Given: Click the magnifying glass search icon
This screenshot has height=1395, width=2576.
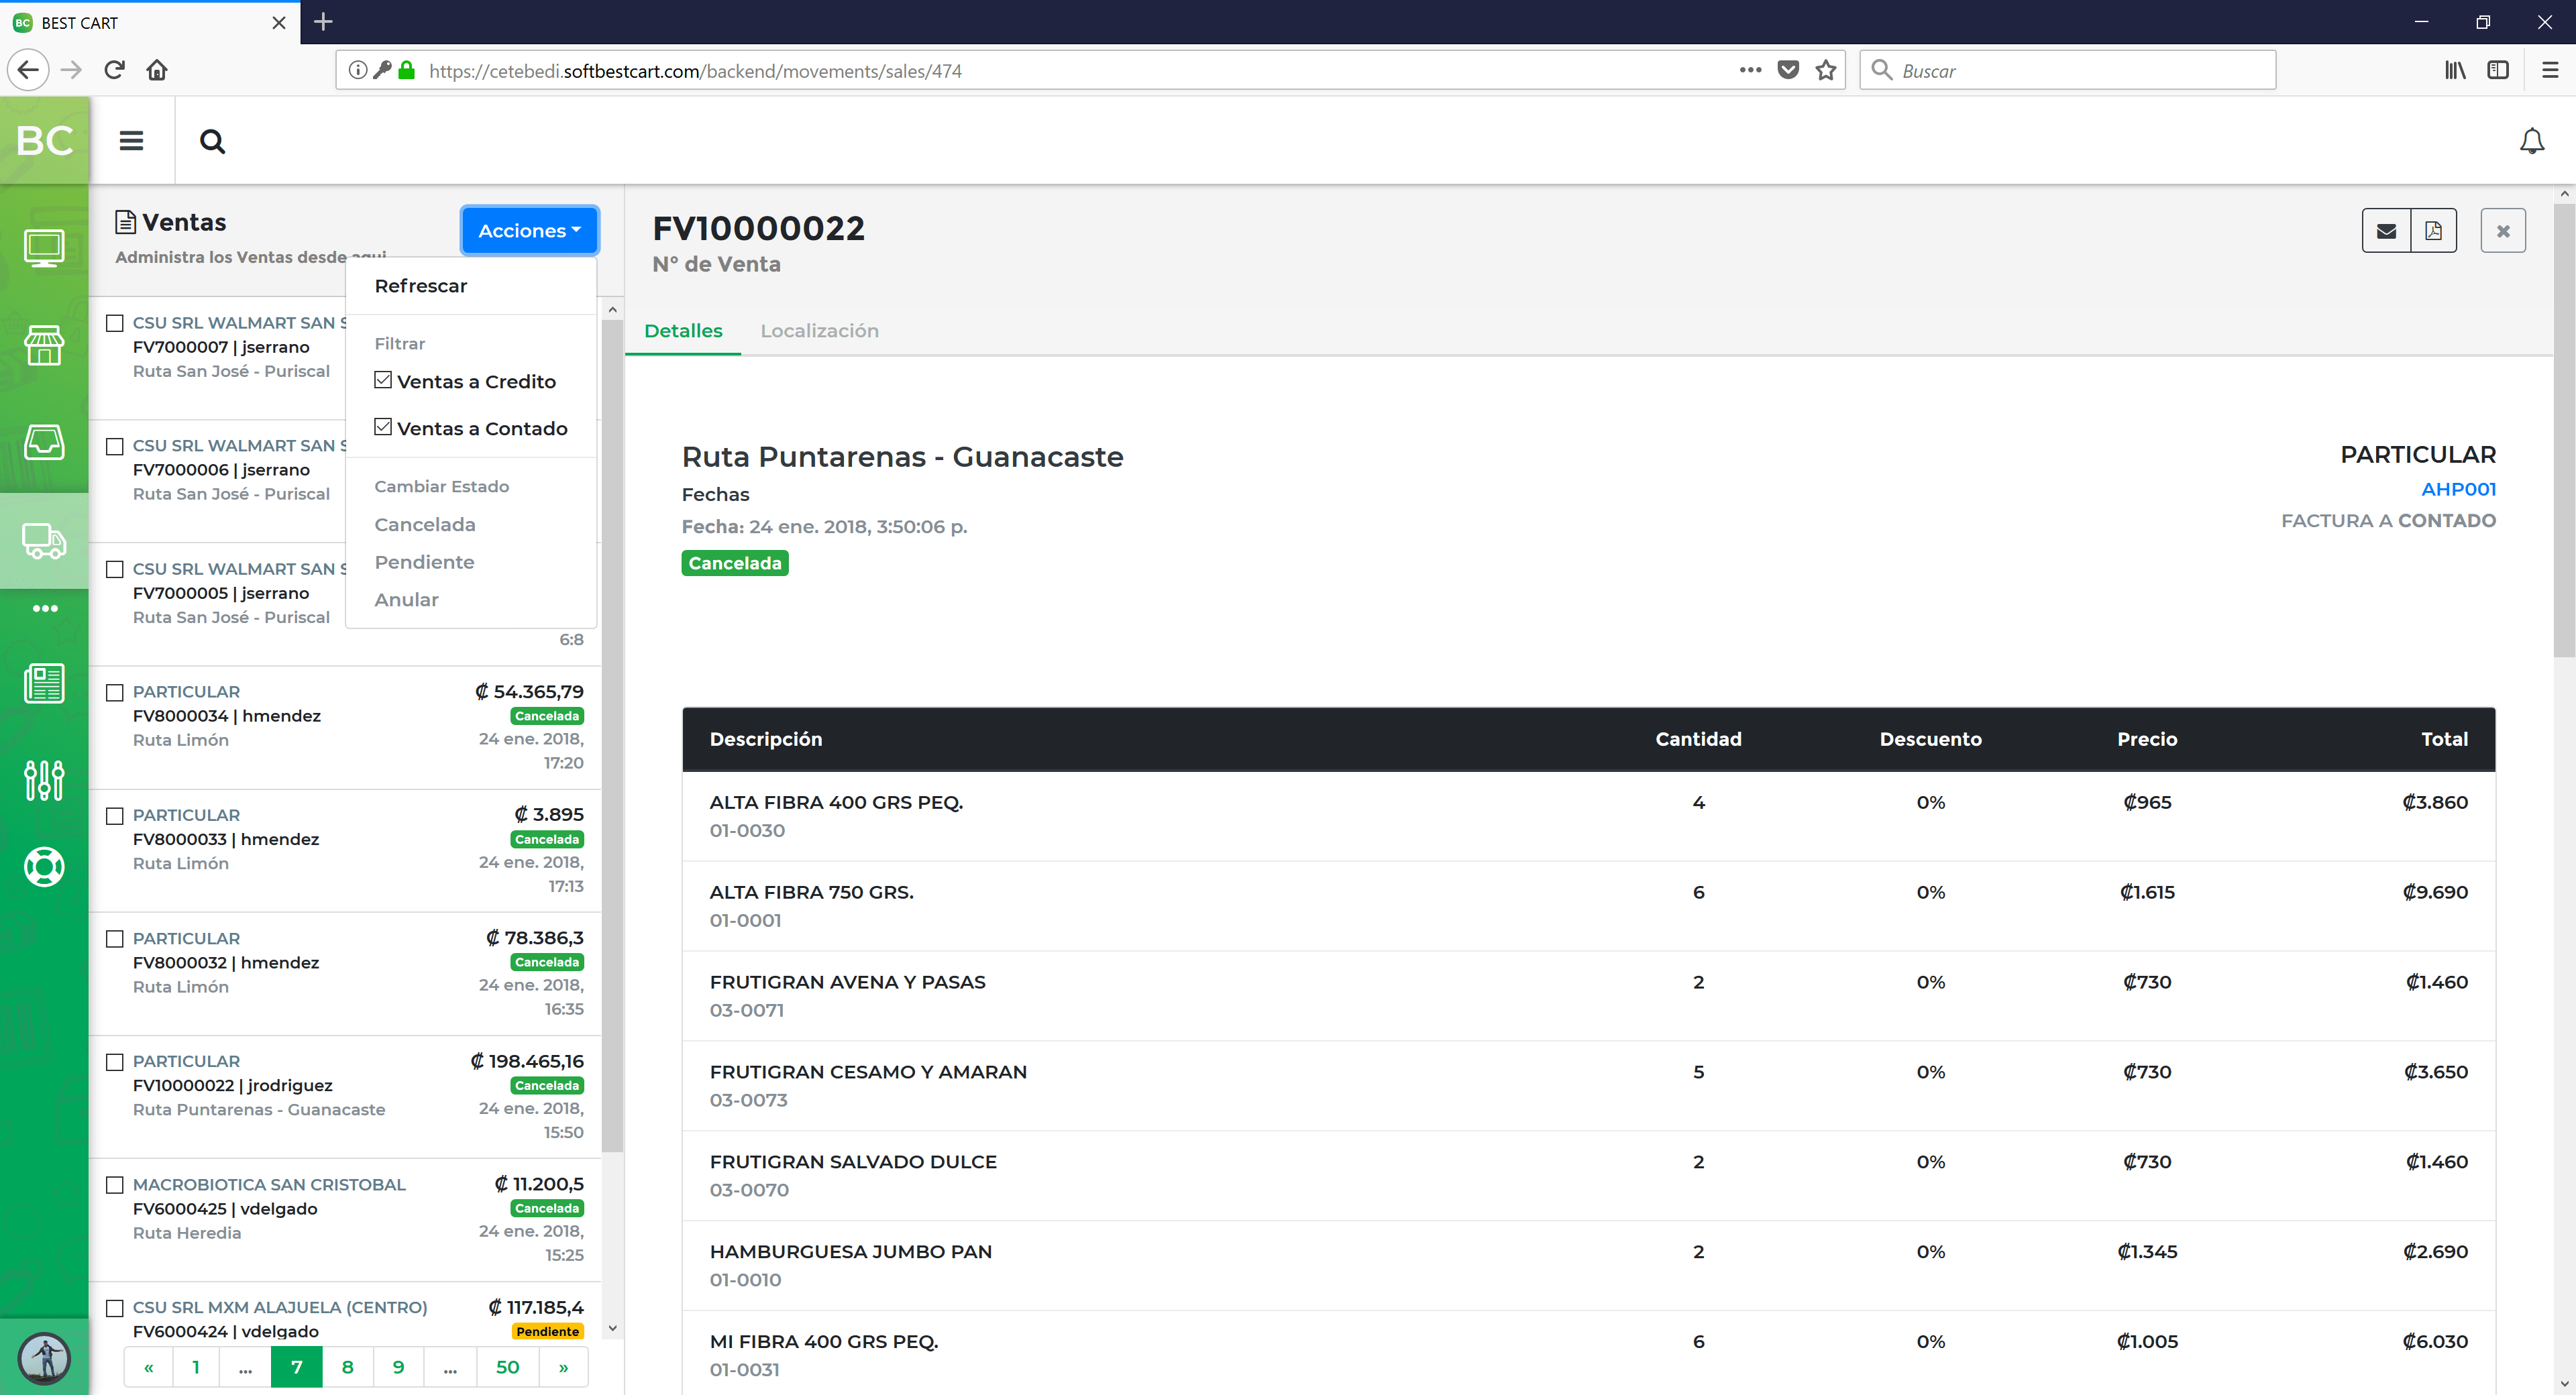Looking at the screenshot, I should [212, 142].
